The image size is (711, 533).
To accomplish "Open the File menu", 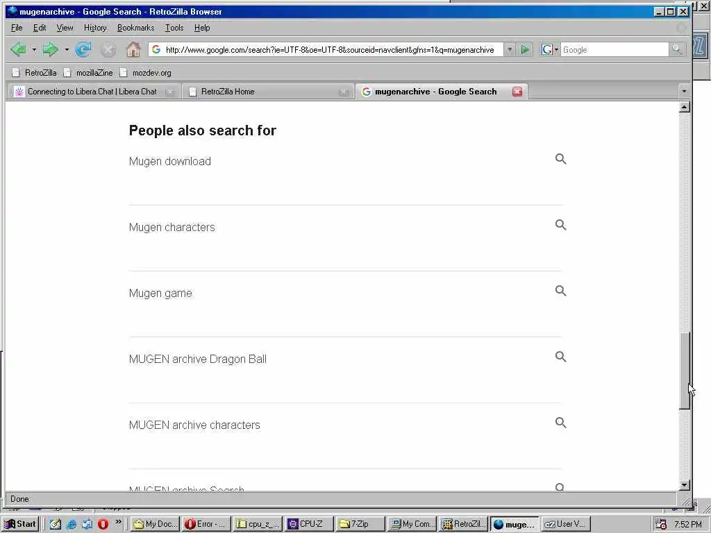I will 17,28.
